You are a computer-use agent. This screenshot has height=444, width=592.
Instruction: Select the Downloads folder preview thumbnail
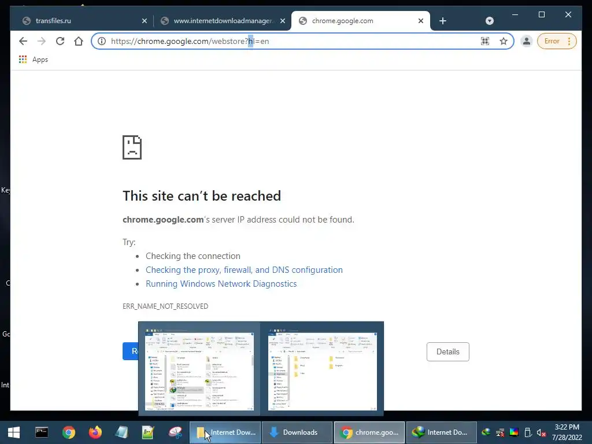(322, 369)
